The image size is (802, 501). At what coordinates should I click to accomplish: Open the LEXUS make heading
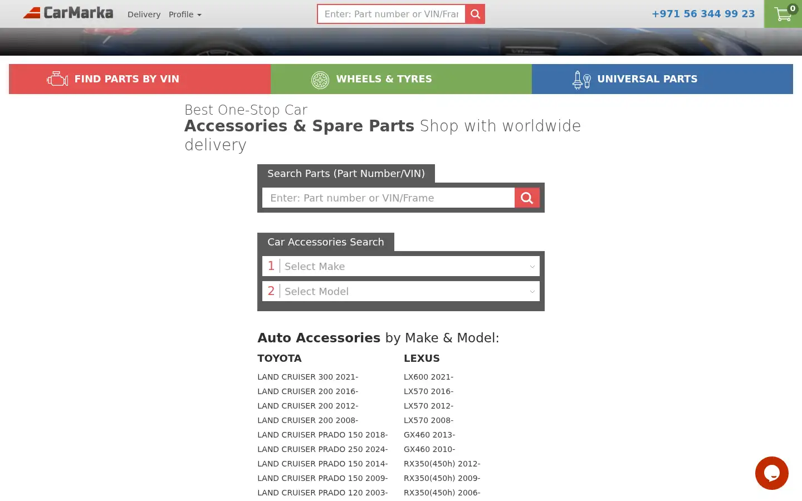[422, 358]
